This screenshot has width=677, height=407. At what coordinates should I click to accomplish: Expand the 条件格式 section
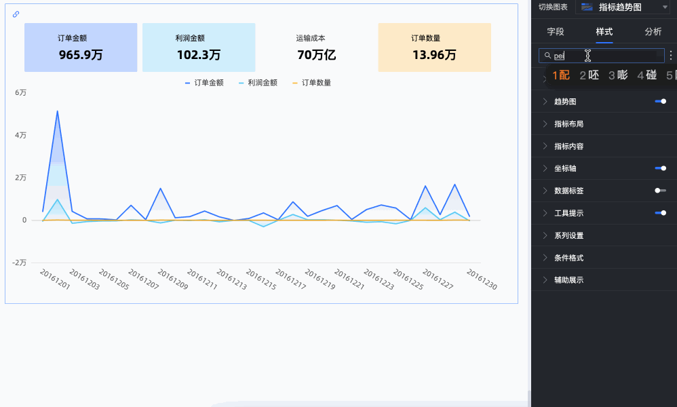pos(568,258)
